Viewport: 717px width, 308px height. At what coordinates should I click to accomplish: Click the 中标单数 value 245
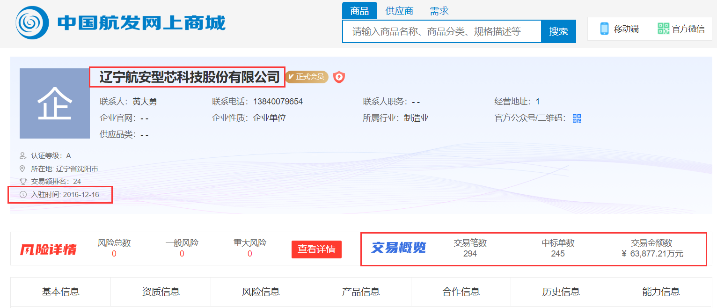[x=558, y=254]
